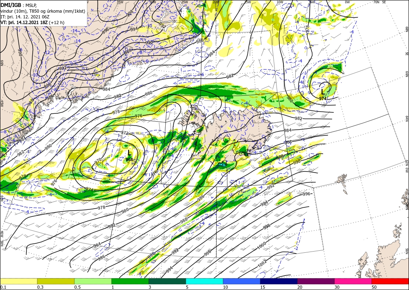Click the '972' isobar label

(x=124, y=133)
